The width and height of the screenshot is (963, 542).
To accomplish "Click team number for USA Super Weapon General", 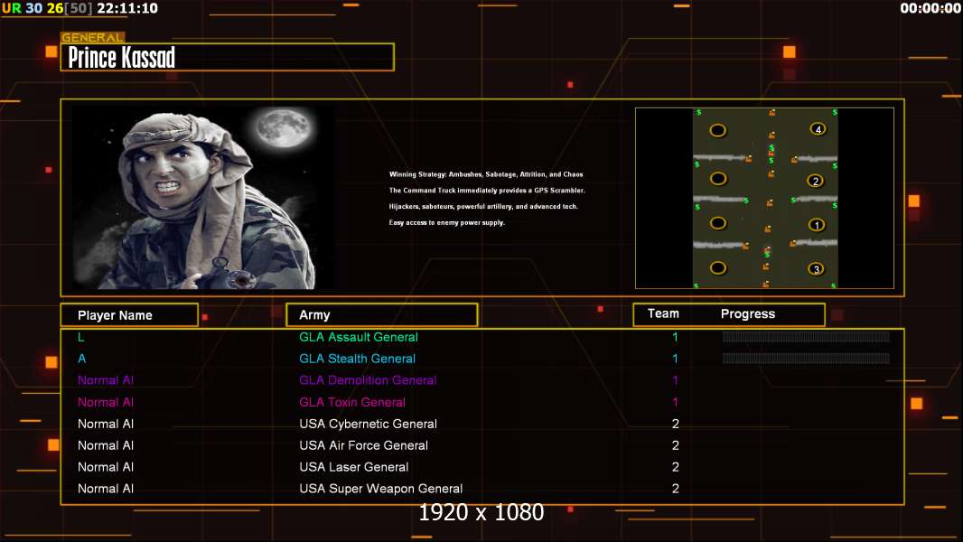I will [x=676, y=489].
